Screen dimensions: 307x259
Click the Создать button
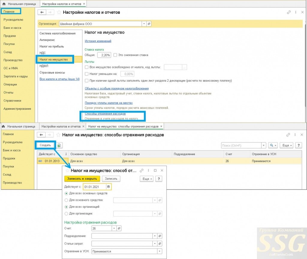[45, 145]
